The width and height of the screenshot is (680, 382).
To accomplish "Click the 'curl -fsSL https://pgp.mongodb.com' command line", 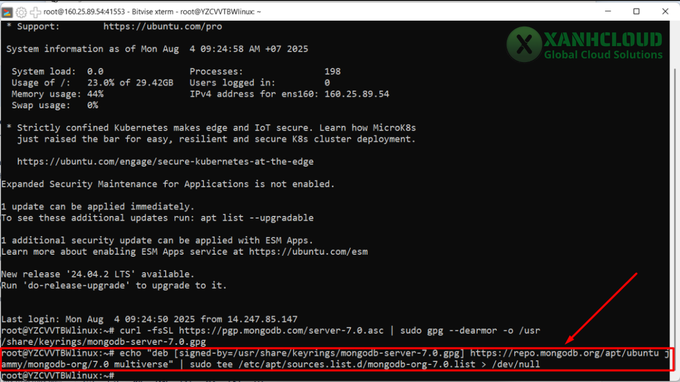I will tap(270, 331).
